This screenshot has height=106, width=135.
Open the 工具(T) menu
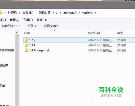click(x=28, y=20)
